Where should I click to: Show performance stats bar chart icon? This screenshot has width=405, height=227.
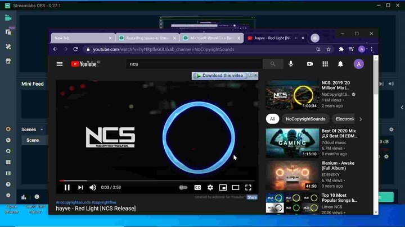click(x=24, y=197)
